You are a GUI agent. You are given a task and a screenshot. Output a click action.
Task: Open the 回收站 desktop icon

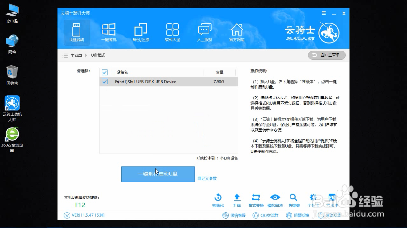click(x=12, y=75)
